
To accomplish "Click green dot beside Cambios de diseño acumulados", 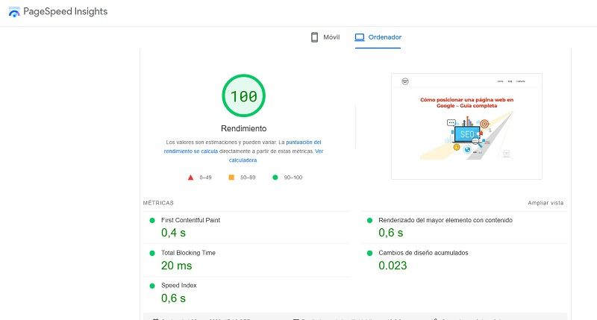I will 369,253.
